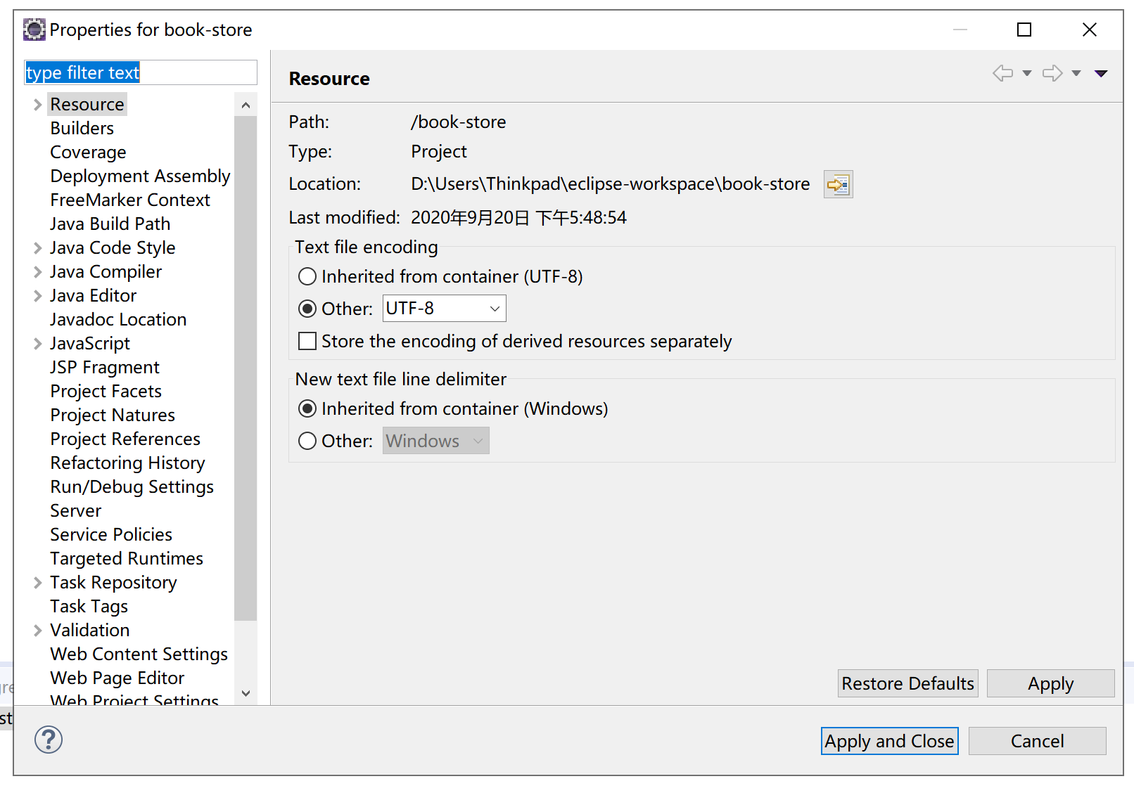
Task: Select Deployment Assembly in the tree
Action: coord(141,176)
